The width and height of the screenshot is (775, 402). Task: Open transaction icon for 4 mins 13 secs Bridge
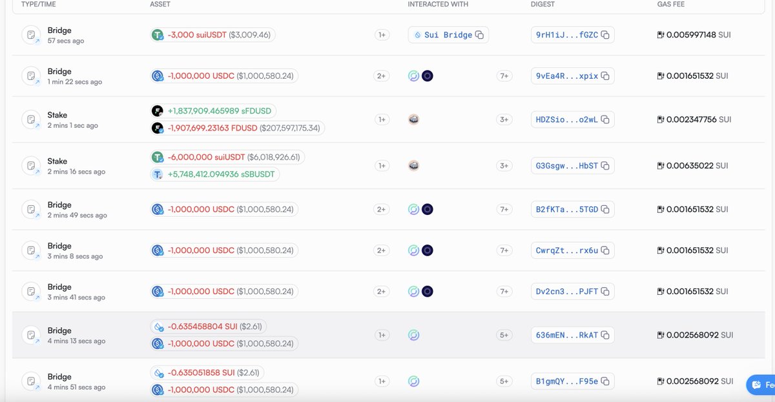(x=31, y=335)
